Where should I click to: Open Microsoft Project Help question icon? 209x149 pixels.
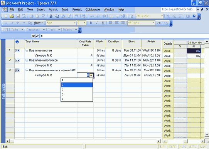(194, 16)
